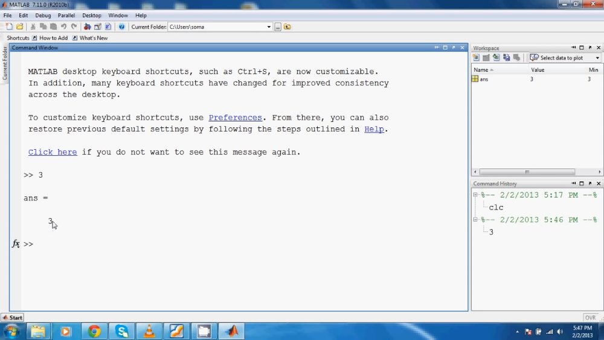Screen dimensions: 604x340
Task: Select the 3 command in history
Action: click(x=491, y=232)
